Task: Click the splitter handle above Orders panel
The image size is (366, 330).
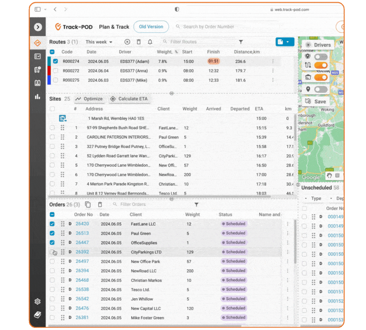Action: click(x=172, y=199)
